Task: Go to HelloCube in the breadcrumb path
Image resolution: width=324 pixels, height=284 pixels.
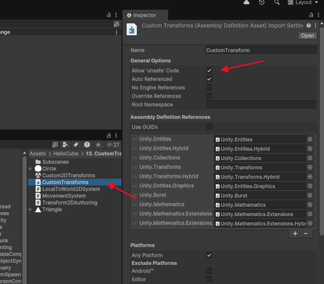Action: (x=66, y=154)
